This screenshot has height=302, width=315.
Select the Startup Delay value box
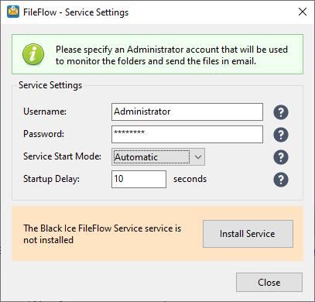139,179
